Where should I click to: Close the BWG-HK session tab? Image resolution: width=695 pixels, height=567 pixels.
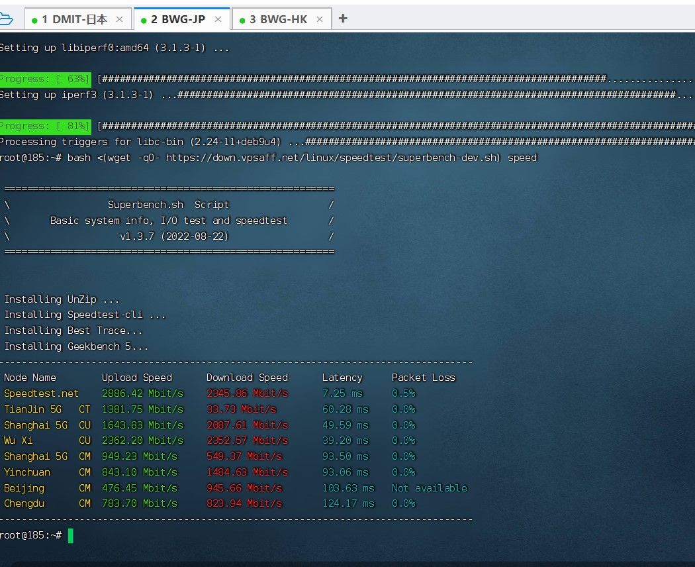[320, 19]
